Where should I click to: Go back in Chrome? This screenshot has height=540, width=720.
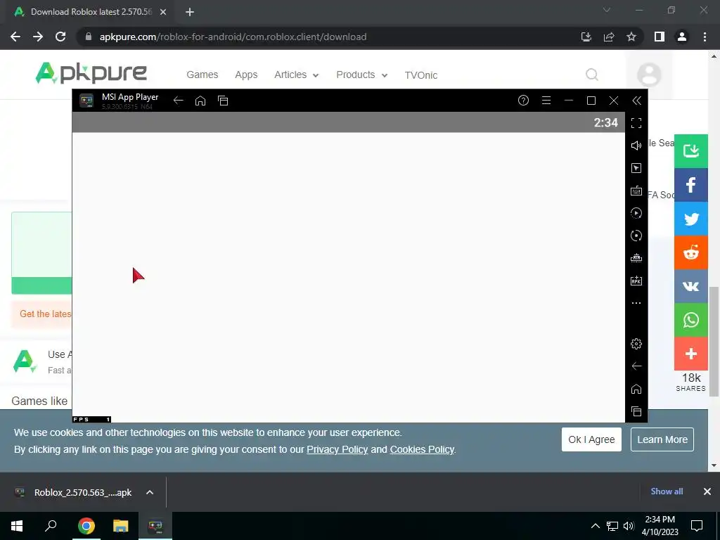pyautogui.click(x=15, y=37)
